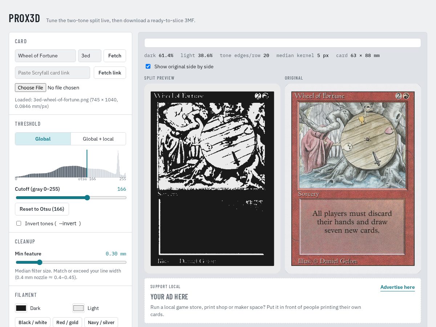Click the Fetch button
This screenshot has width=436, height=327.
(x=115, y=56)
